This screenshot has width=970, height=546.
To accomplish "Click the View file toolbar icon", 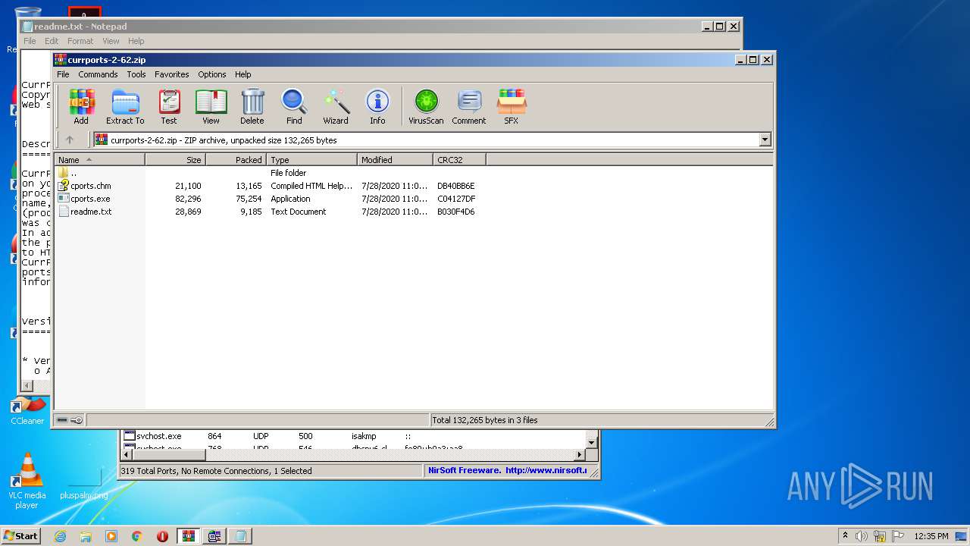I will (211, 106).
